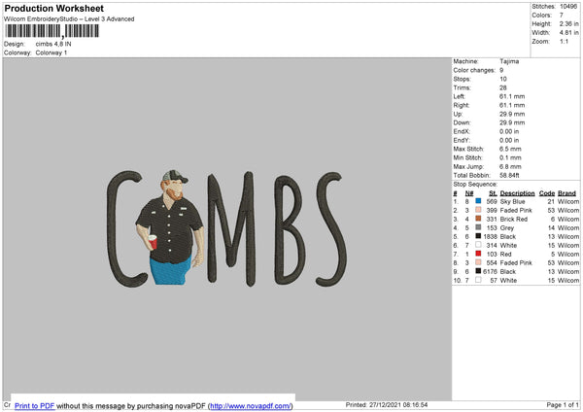Click the Max Jump value "6.8 mm"
Viewport: 583px width, 412px height.
[510, 166]
